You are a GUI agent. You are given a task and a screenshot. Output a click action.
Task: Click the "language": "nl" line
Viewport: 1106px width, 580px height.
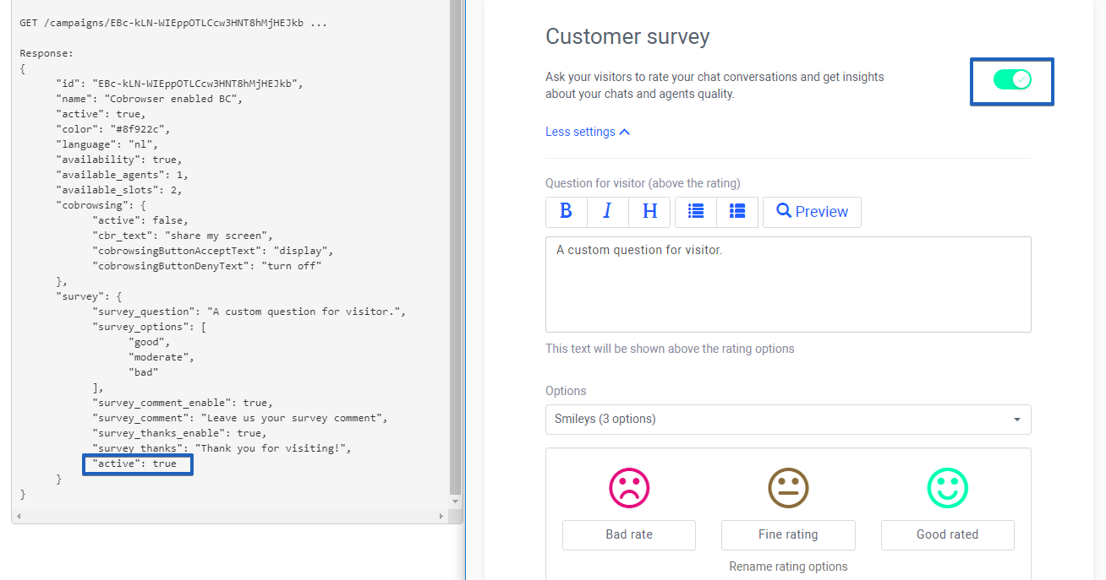(x=107, y=144)
